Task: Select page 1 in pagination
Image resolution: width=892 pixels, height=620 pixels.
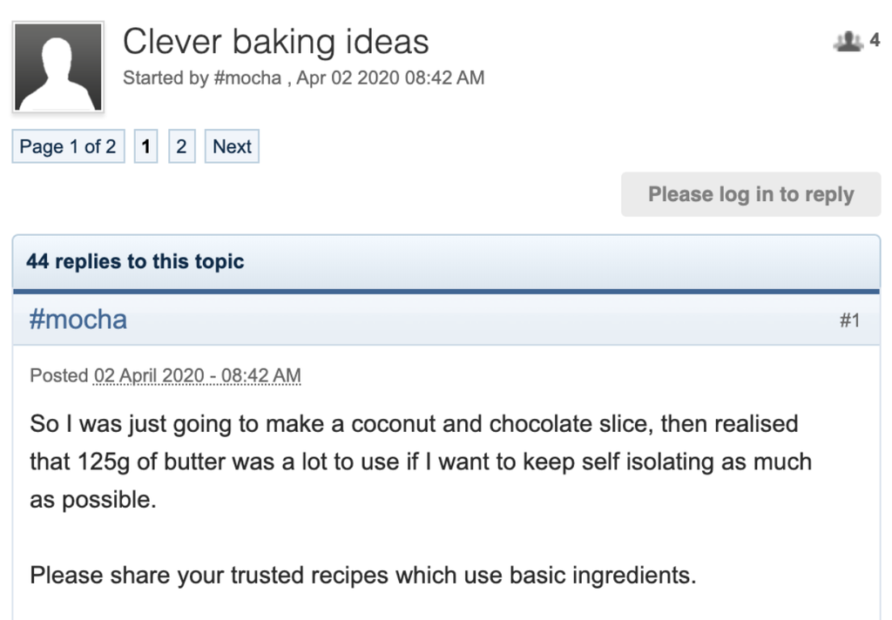Action: [145, 146]
